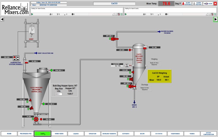The width and height of the screenshot is (218, 137).
Task: Toggle the auto mode indicator for FLD-201
Action: [27, 102]
